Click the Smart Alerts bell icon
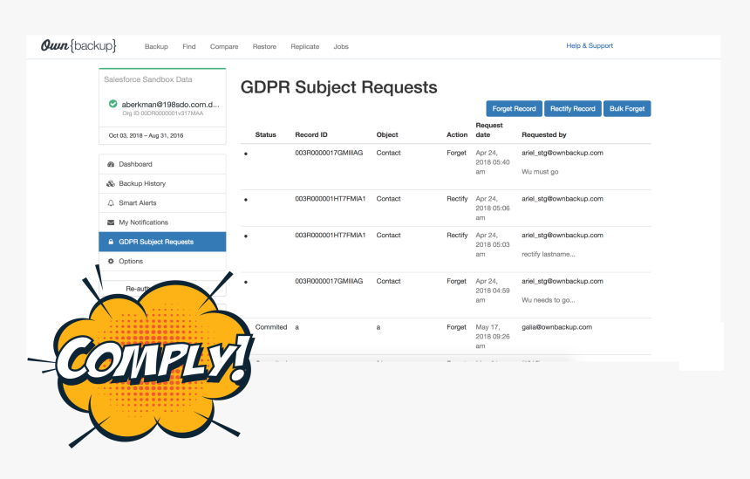This screenshot has width=750, height=479. pos(111,203)
